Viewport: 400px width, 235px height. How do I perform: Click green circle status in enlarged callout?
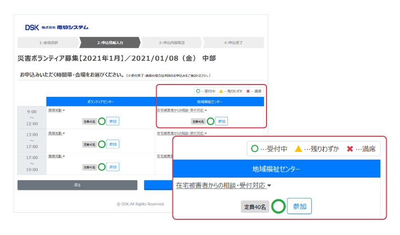[x=278, y=207]
